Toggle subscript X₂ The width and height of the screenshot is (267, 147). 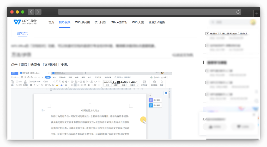coord(50,85)
